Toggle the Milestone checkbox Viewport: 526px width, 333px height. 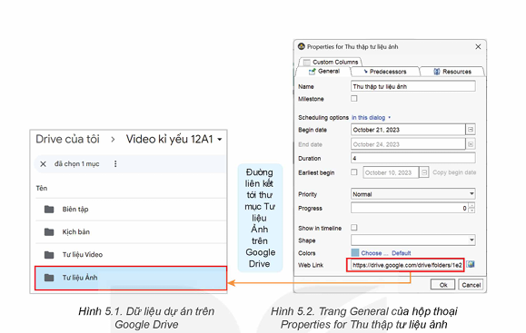(x=354, y=99)
